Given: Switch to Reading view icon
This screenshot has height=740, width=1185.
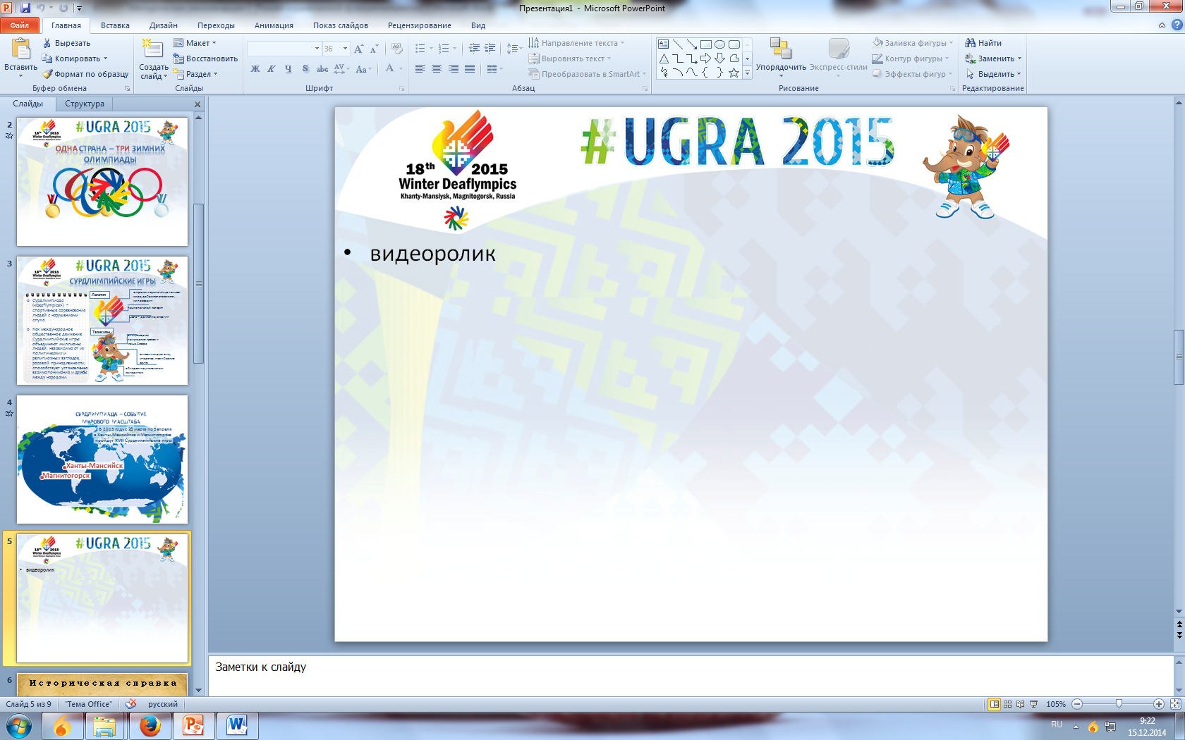Looking at the screenshot, I should (1021, 704).
